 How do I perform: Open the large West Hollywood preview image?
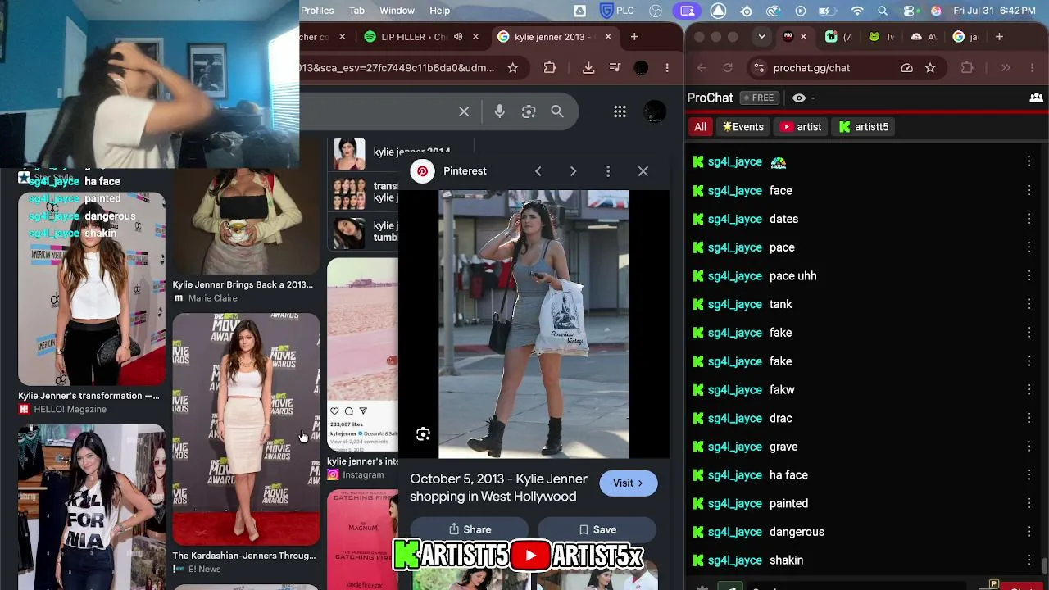(534, 324)
